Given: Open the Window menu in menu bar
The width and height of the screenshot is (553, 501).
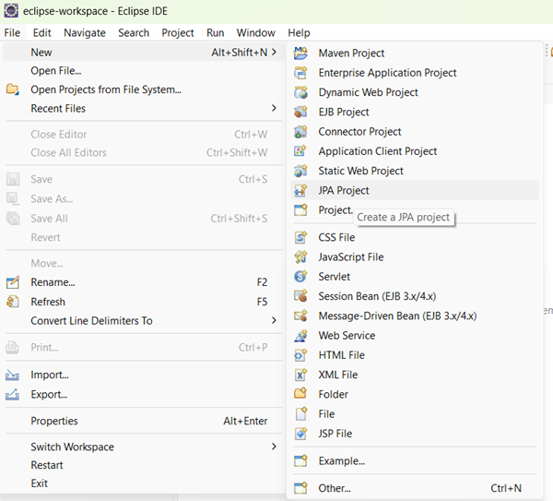Looking at the screenshot, I should click(256, 32).
